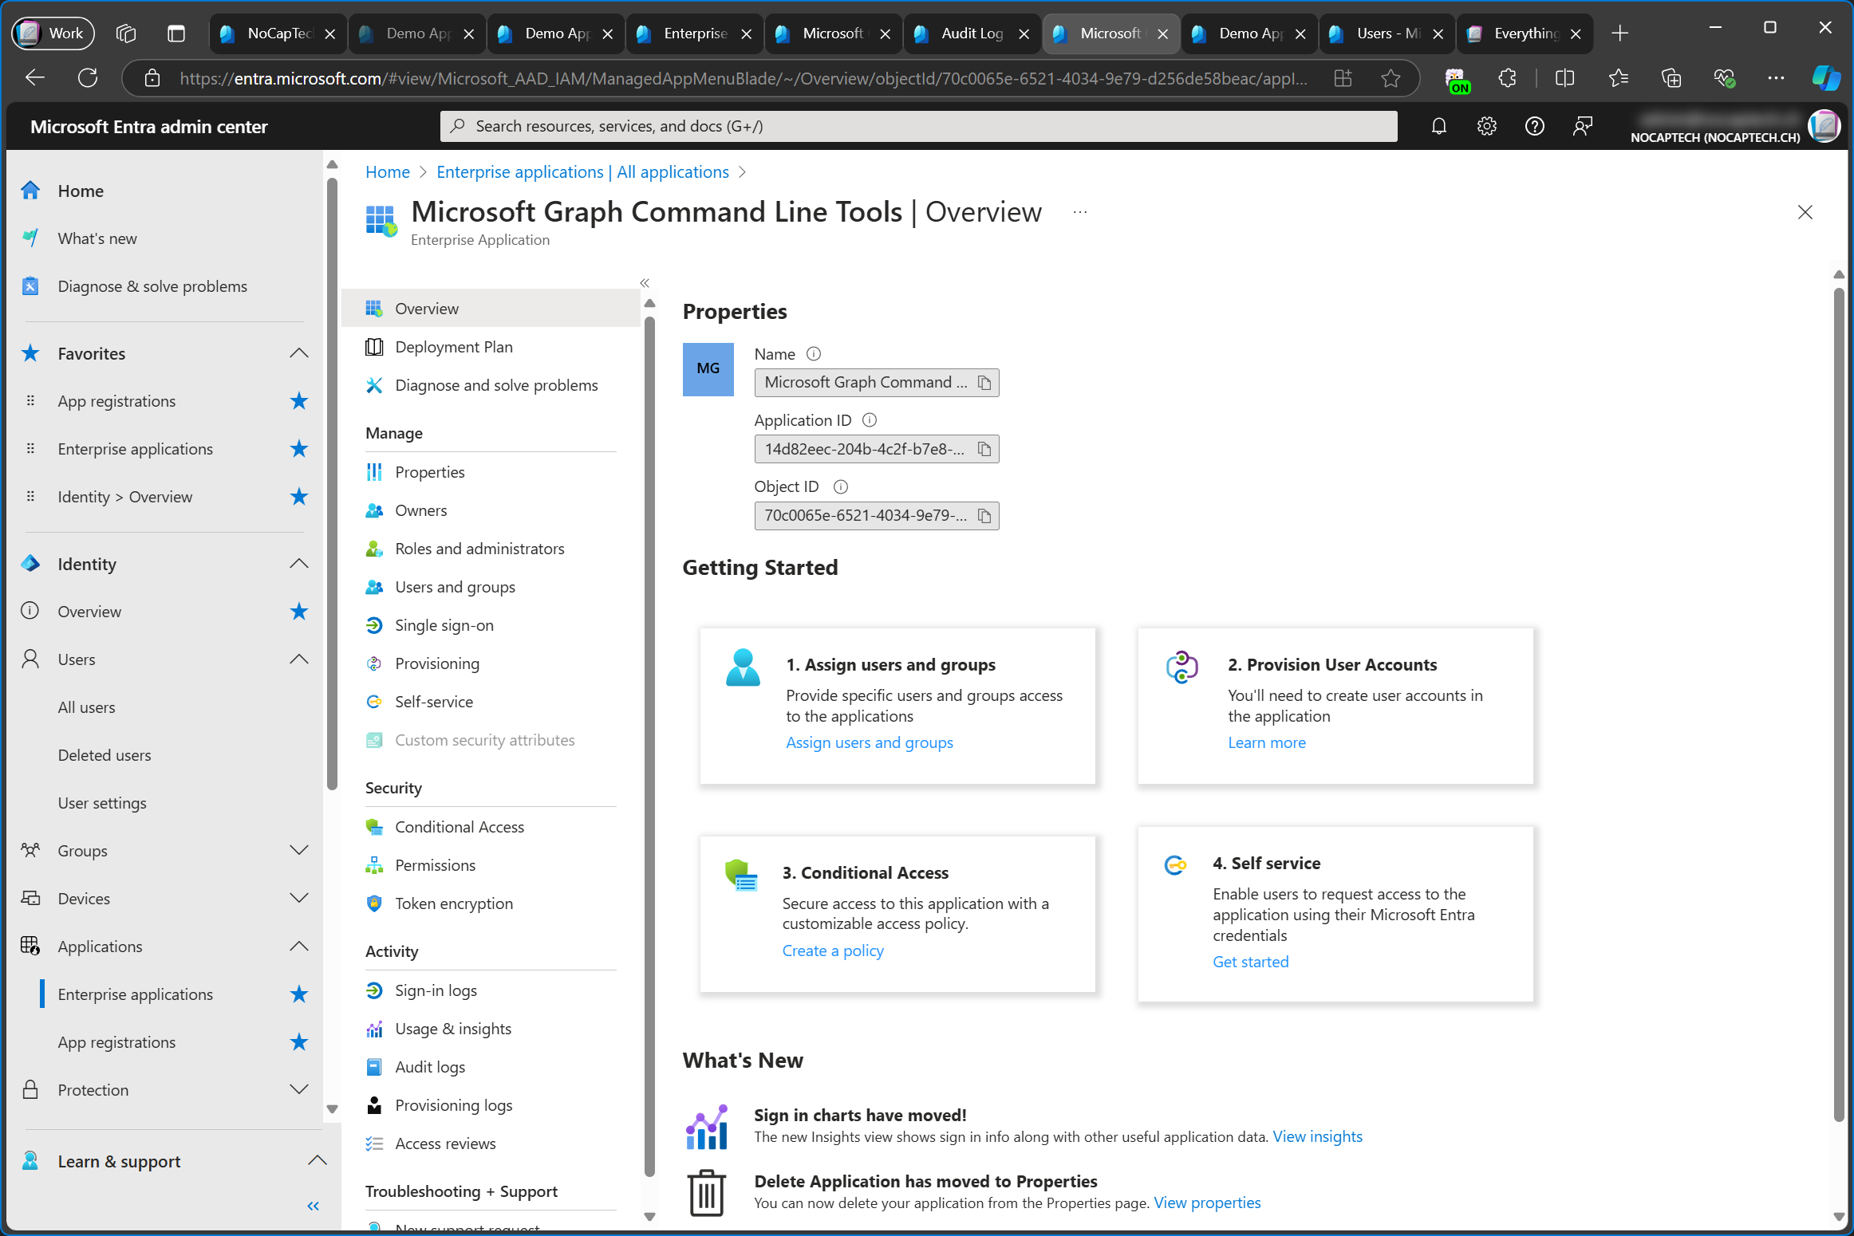The width and height of the screenshot is (1854, 1236).
Task: Click View insights in What's New section
Action: (1317, 1136)
